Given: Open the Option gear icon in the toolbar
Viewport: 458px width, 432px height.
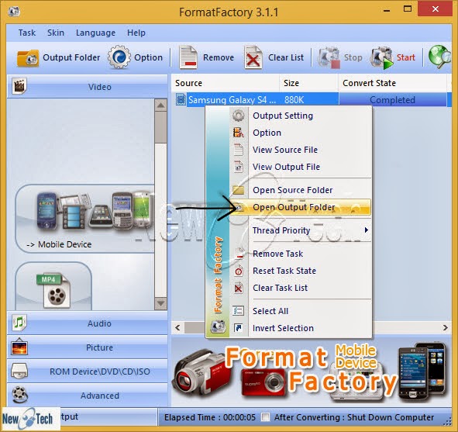Looking at the screenshot, I should pos(119,57).
